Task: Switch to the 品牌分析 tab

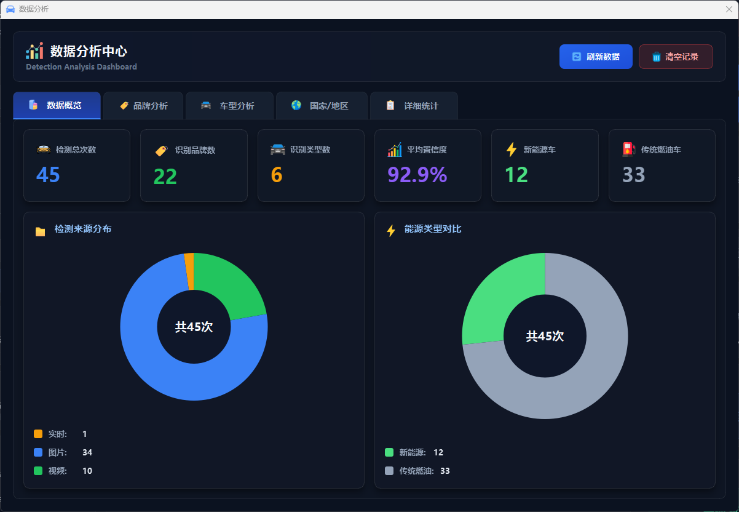Action: (143, 106)
